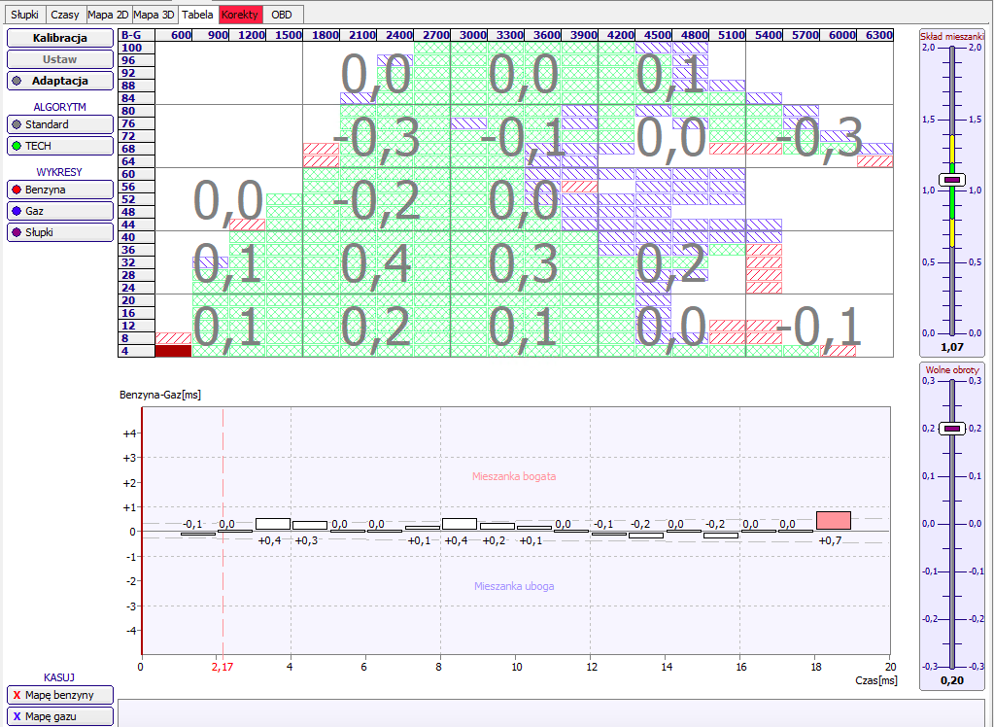994x727 pixels.
Task: Click the blue dot on the Gaz button
Action: point(16,210)
